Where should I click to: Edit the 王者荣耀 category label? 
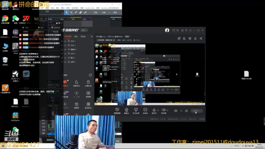[x=106, y=40]
